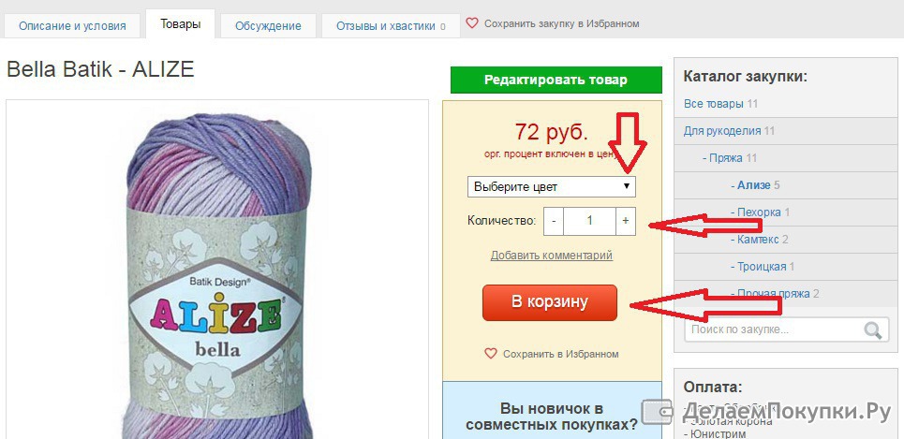Click the Alize Bella yarn product image

point(217,270)
